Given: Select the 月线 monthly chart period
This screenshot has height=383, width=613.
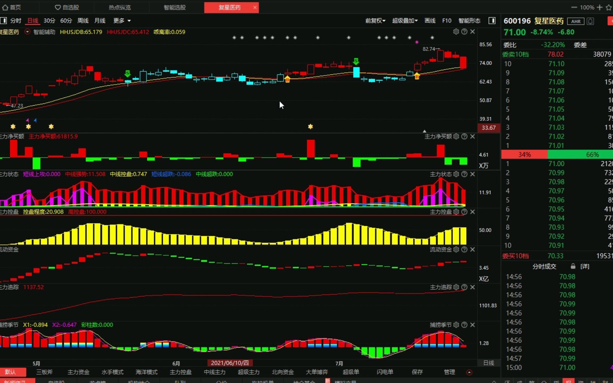Looking at the screenshot, I should click(100, 20).
